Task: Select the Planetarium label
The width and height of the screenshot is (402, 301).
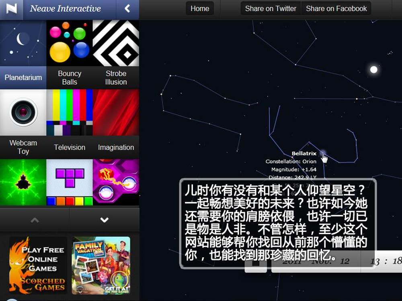Action: [x=23, y=77]
